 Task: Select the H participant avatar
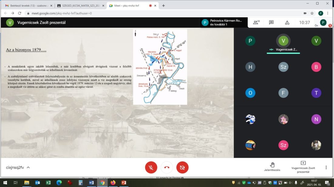coord(250,67)
